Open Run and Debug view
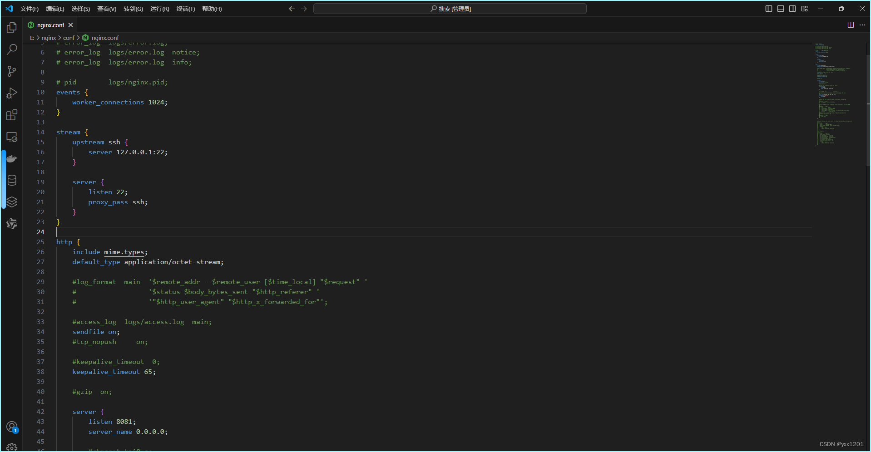871x452 pixels. tap(12, 93)
